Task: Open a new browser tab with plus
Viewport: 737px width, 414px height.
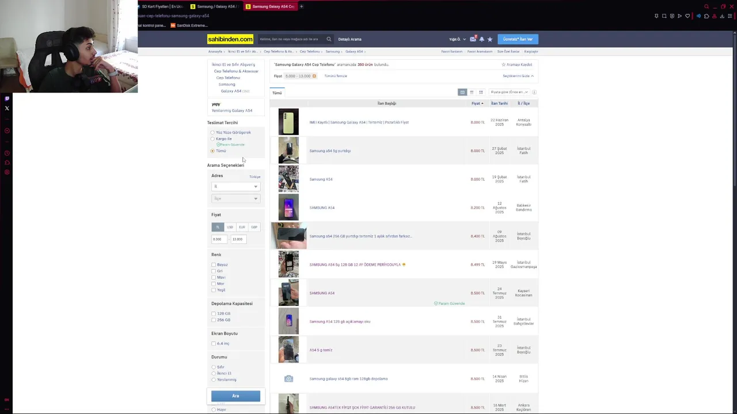Action: coord(301,6)
